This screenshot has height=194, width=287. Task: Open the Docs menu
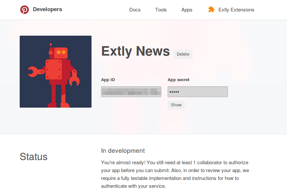tap(135, 10)
